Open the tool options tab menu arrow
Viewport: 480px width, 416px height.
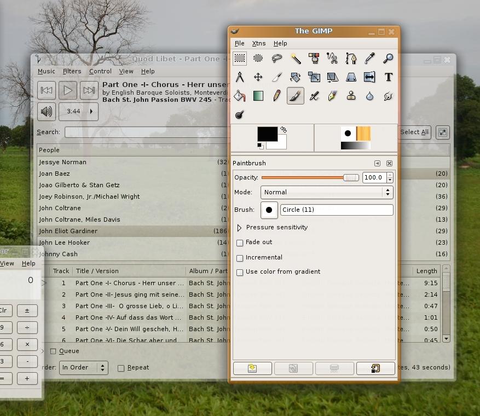pyautogui.click(x=378, y=163)
